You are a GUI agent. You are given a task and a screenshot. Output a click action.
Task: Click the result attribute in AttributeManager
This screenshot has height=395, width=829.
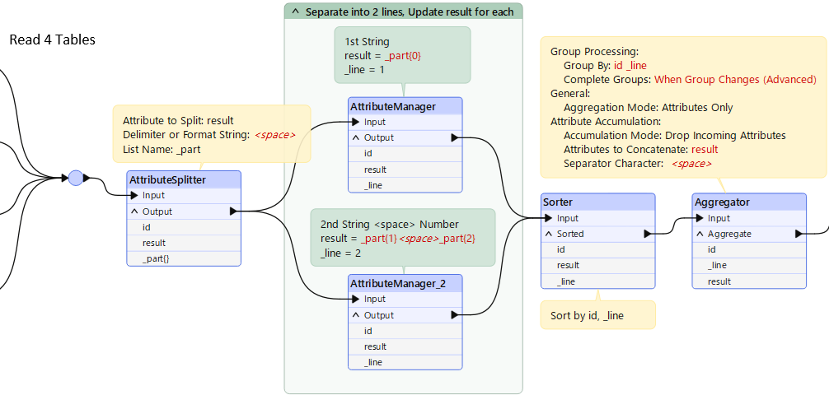point(405,170)
